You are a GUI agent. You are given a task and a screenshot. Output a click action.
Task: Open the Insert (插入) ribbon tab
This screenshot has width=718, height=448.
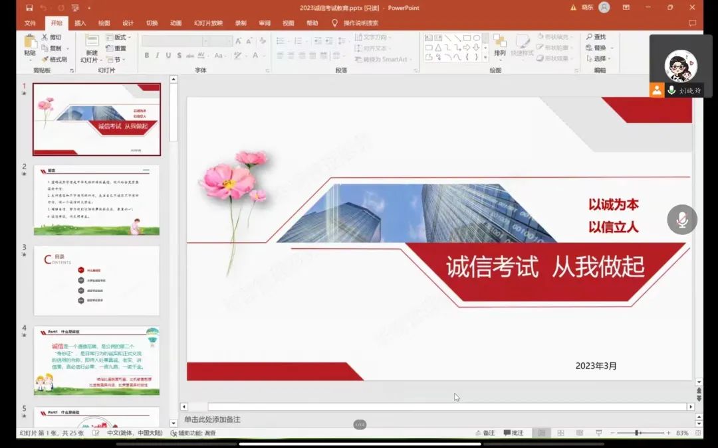click(x=80, y=23)
